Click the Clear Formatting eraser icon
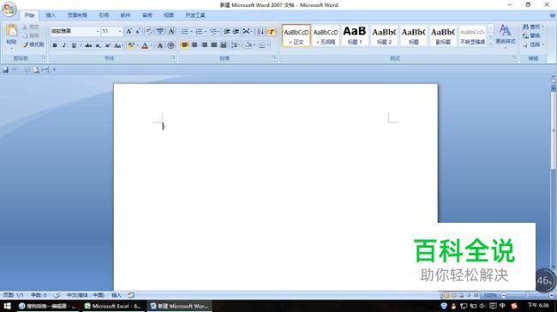The image size is (557, 312). pos(149,31)
